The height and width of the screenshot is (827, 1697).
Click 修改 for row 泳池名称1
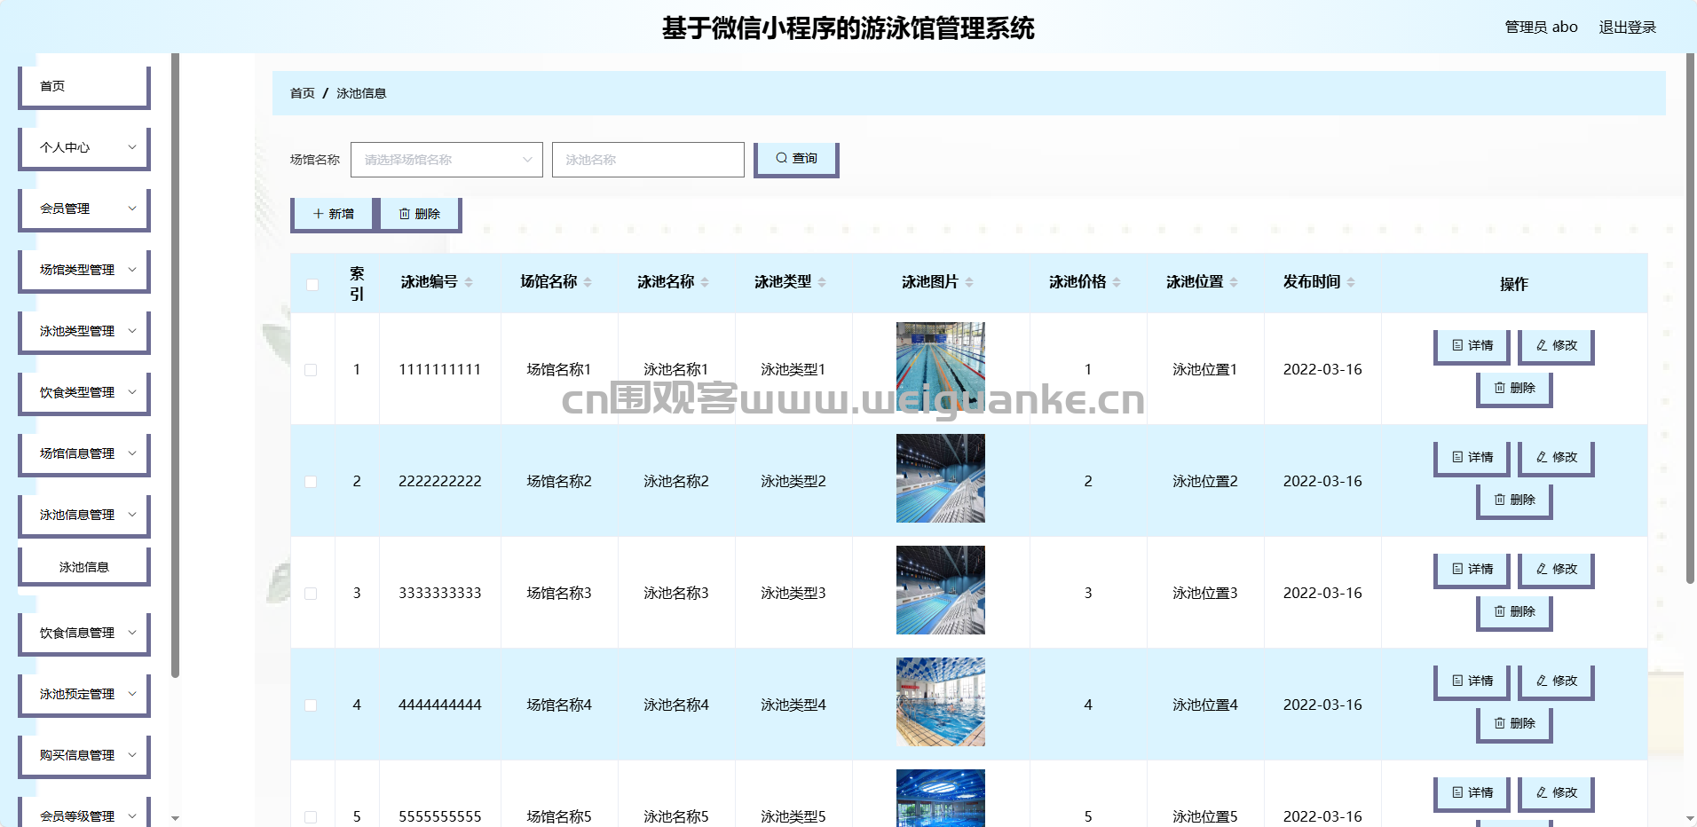1556,346
